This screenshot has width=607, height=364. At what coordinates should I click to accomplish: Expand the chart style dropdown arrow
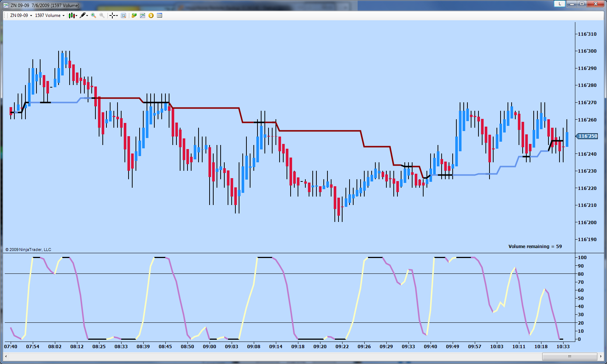[x=76, y=15]
